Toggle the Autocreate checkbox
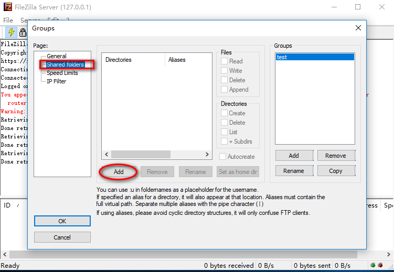394x272 pixels. [x=222, y=157]
